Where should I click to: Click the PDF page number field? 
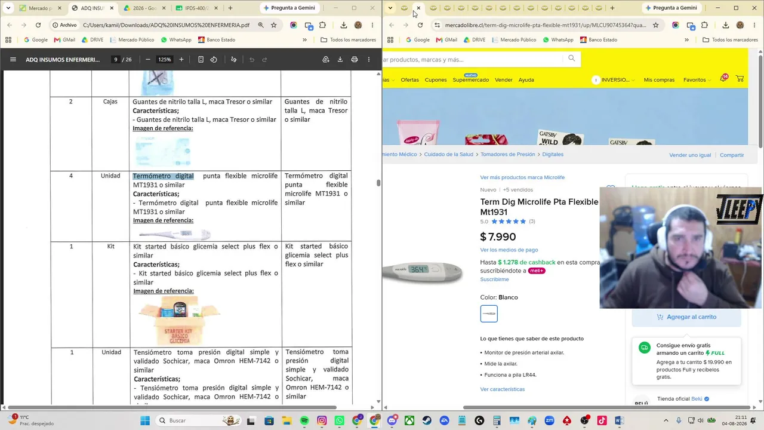coord(115,60)
